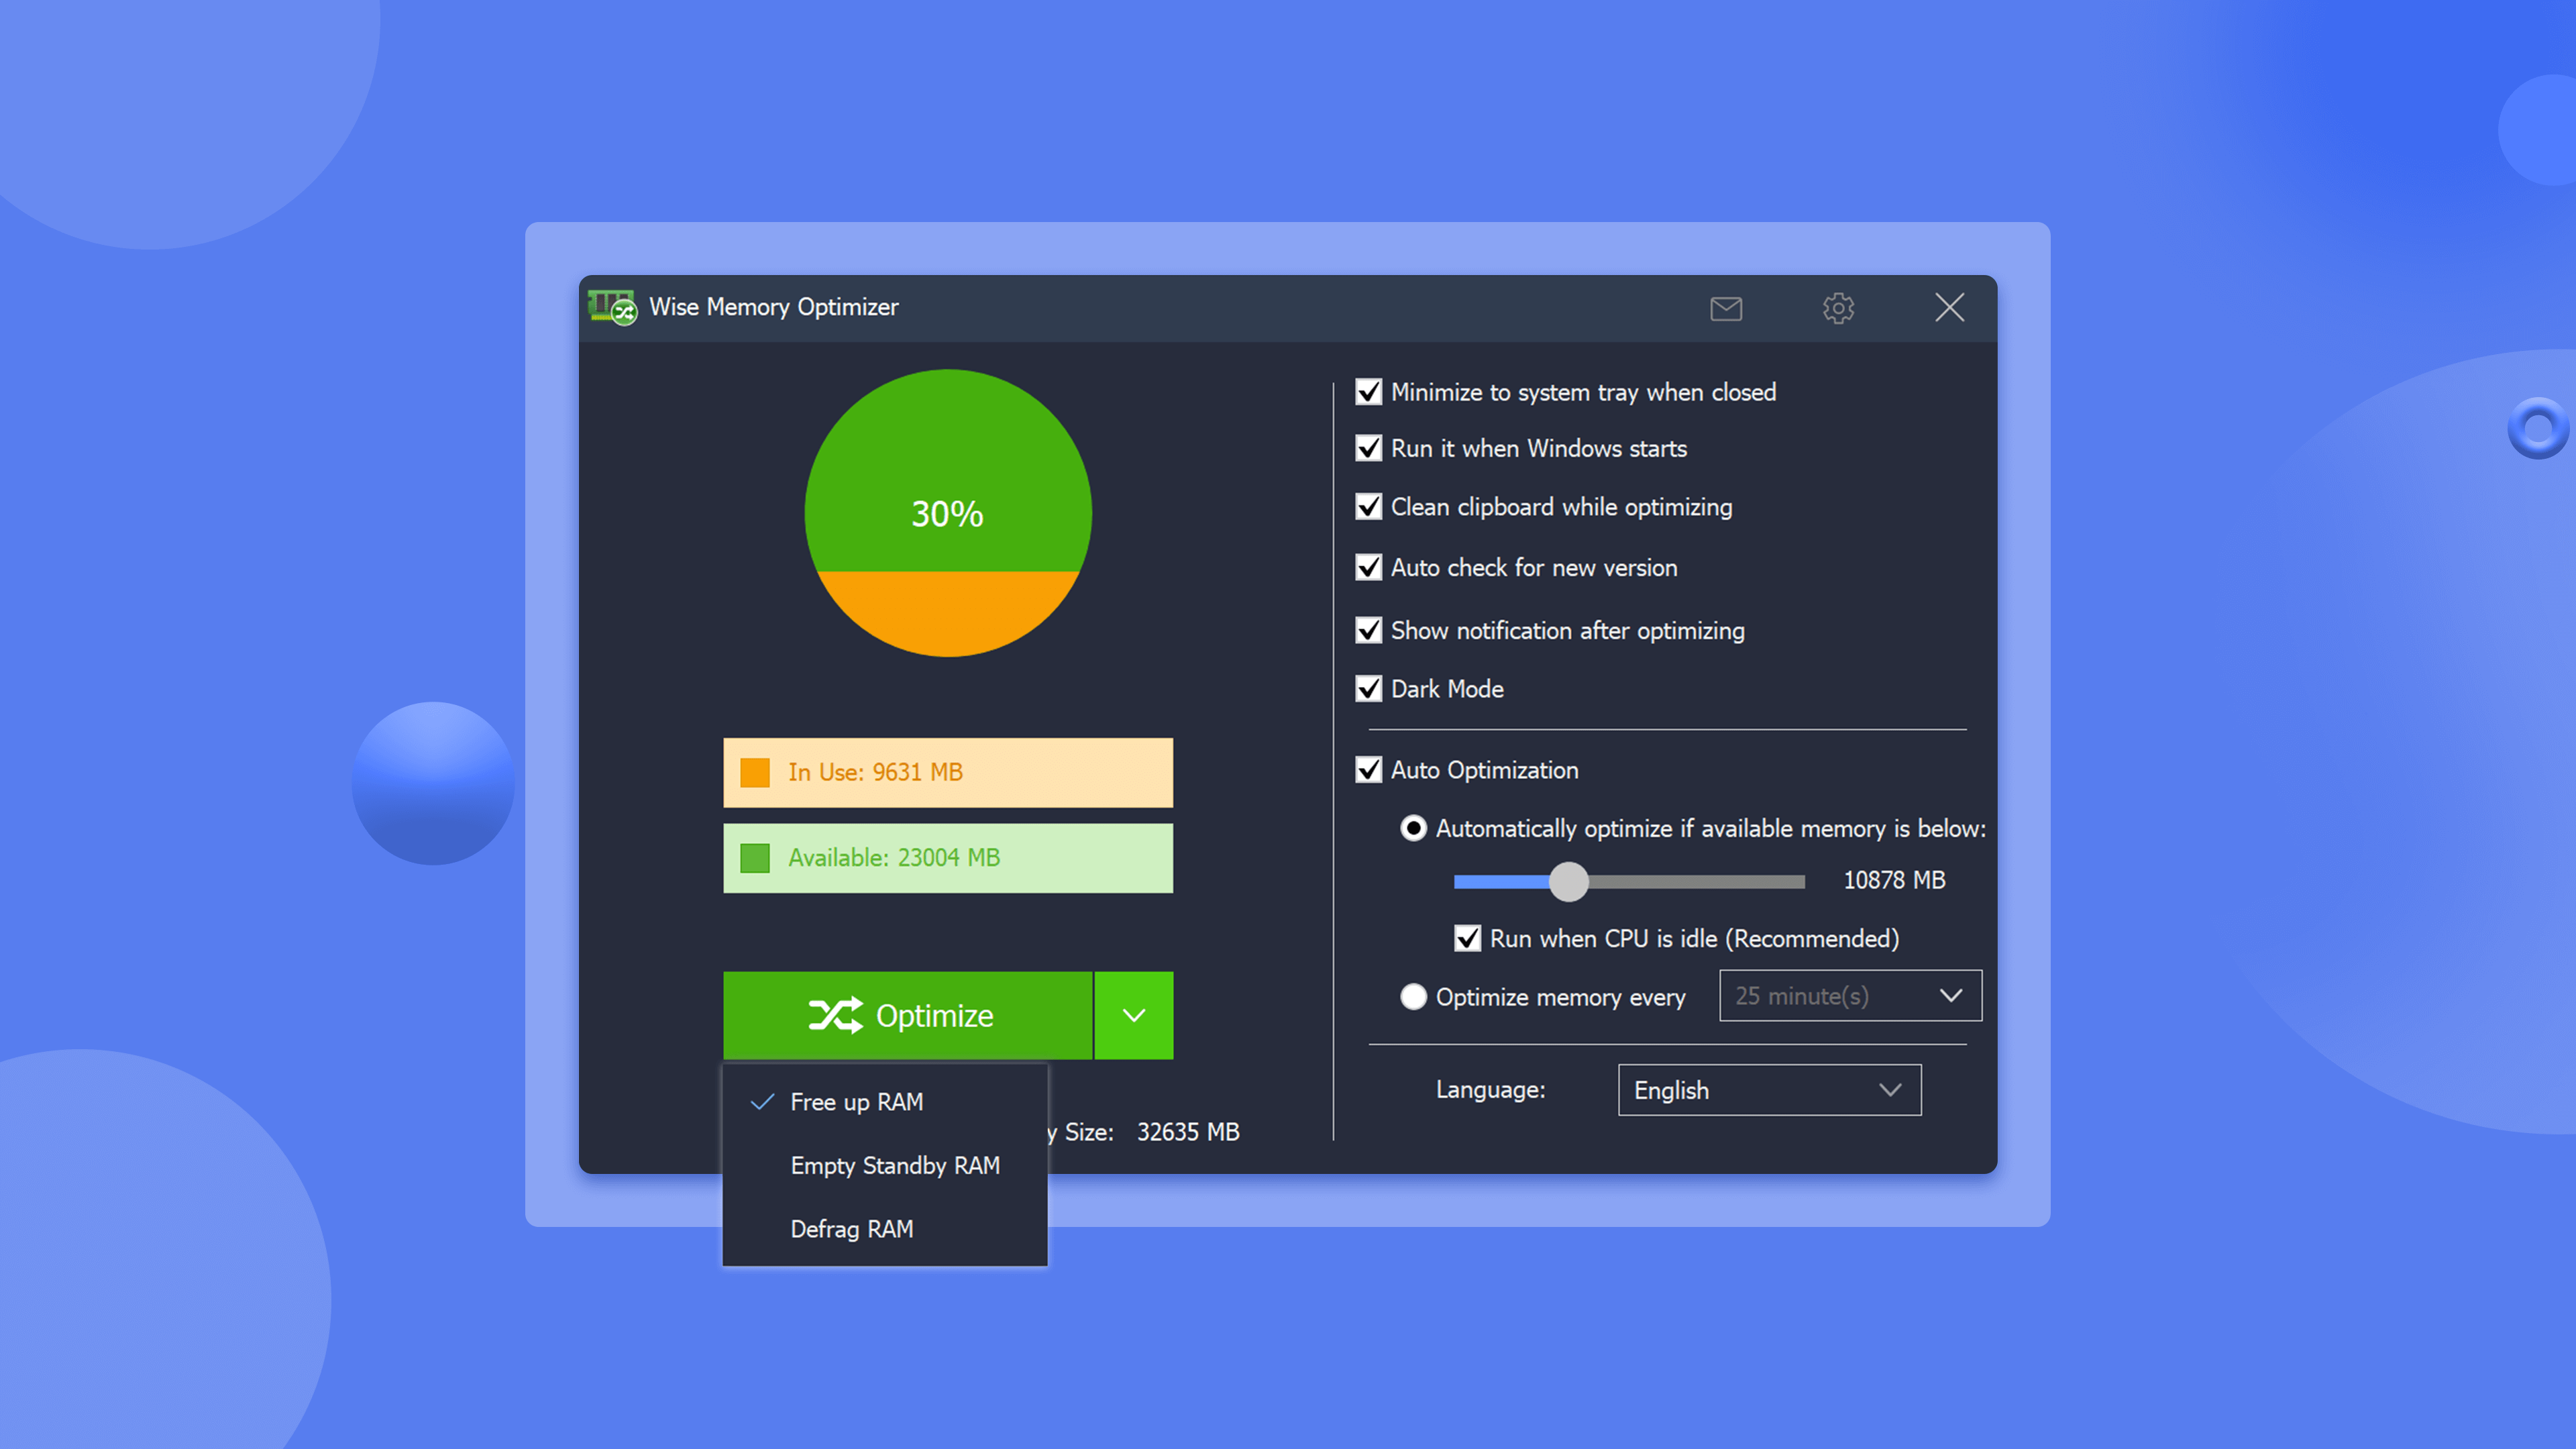
Task: Adjust the available memory threshold slider
Action: pos(1569,882)
